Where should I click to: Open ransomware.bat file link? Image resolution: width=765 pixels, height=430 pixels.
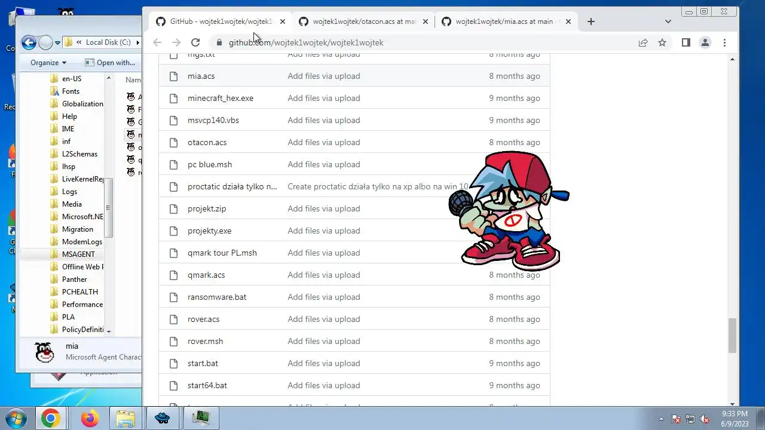coord(217,297)
